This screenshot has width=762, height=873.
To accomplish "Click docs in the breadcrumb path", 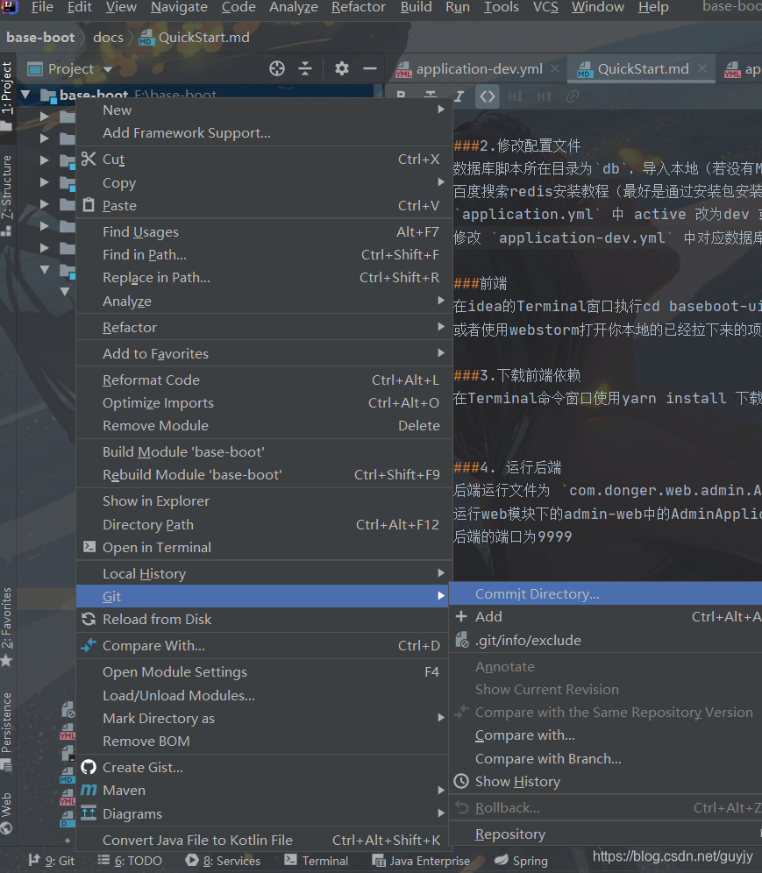I will click(x=108, y=38).
